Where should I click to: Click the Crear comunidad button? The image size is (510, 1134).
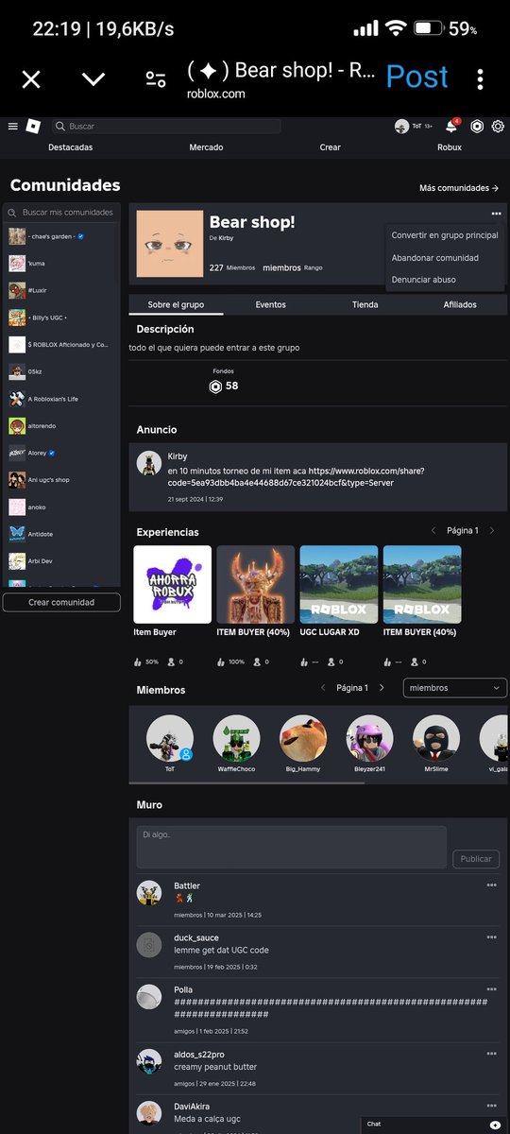tap(61, 602)
